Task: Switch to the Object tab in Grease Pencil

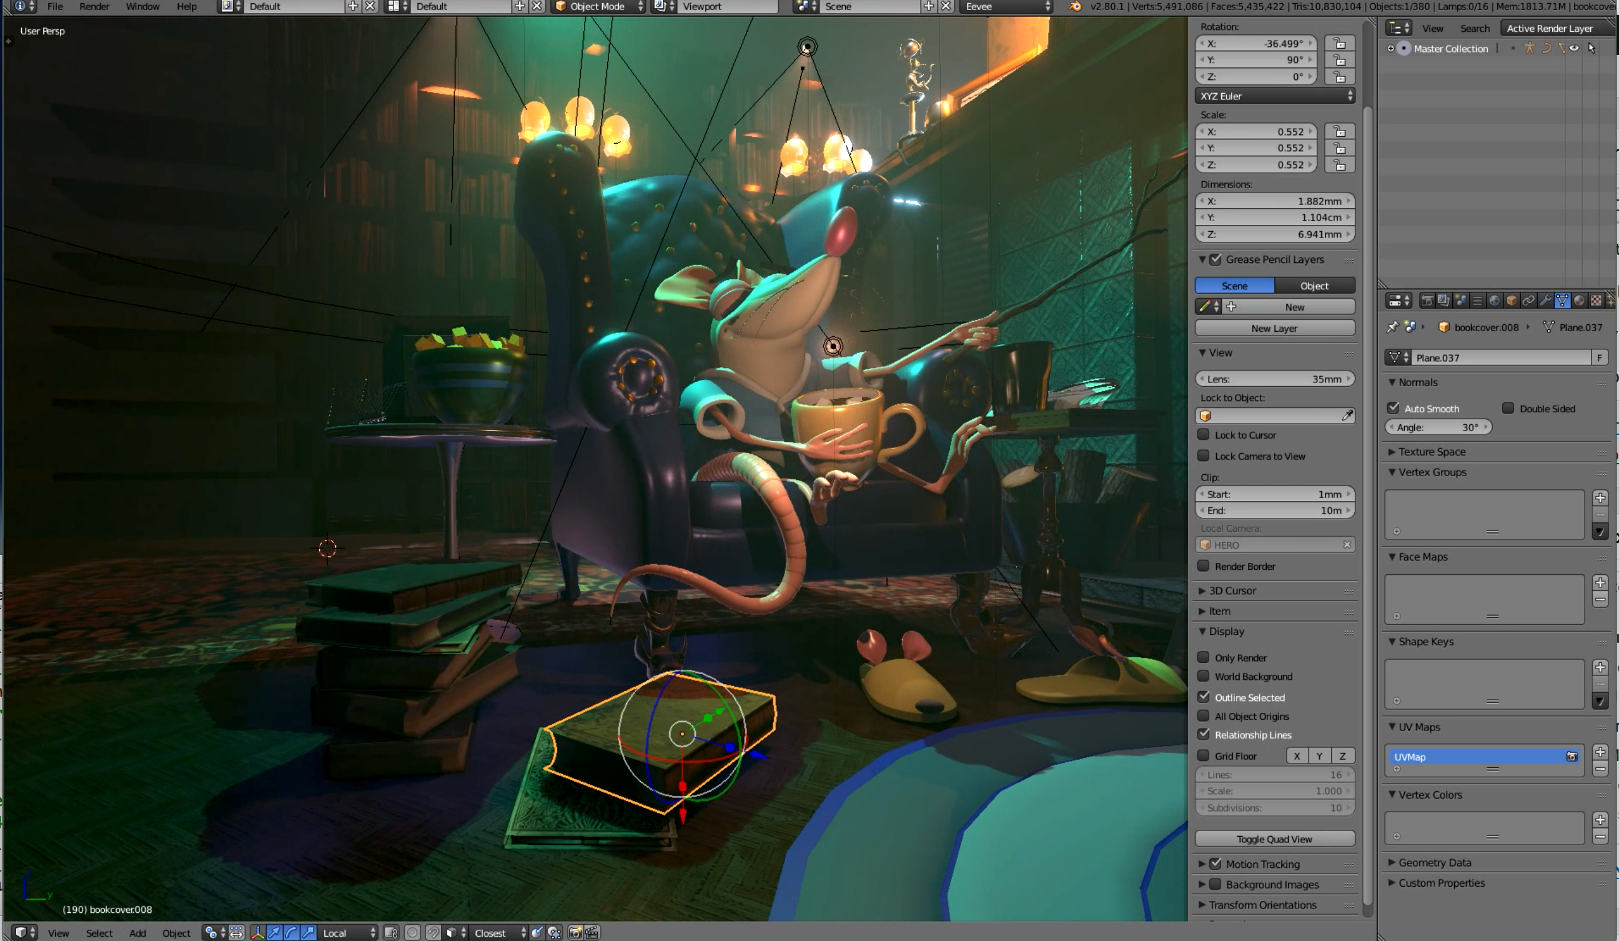Action: (1314, 284)
